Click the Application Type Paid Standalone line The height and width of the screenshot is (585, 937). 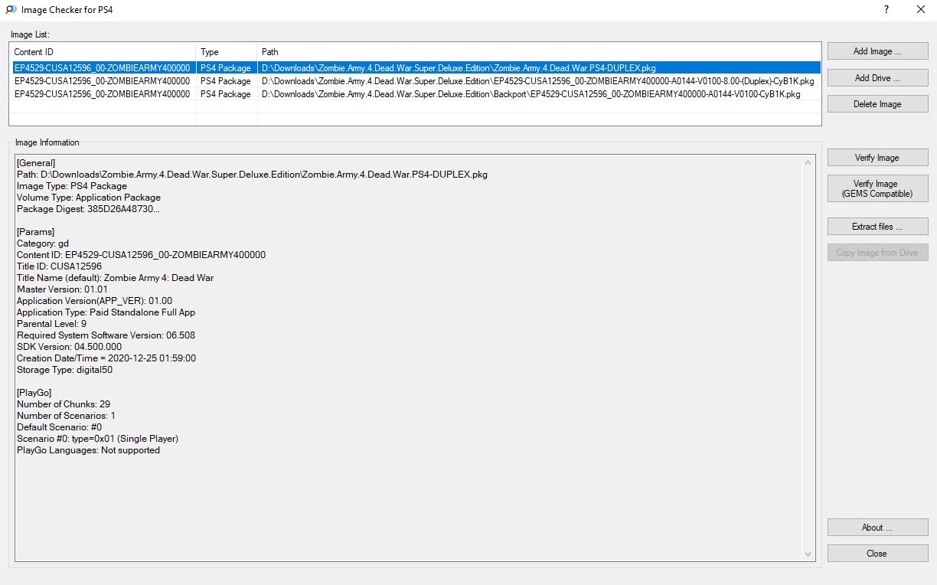point(106,312)
